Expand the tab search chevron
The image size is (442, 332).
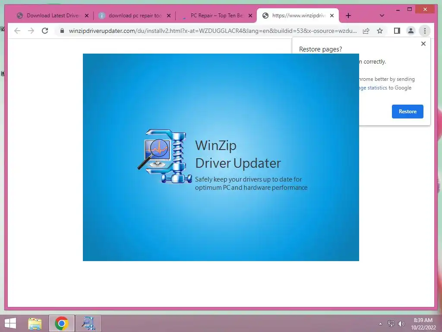pyautogui.click(x=382, y=16)
